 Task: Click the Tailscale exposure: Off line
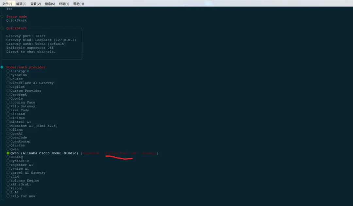coord(30,48)
